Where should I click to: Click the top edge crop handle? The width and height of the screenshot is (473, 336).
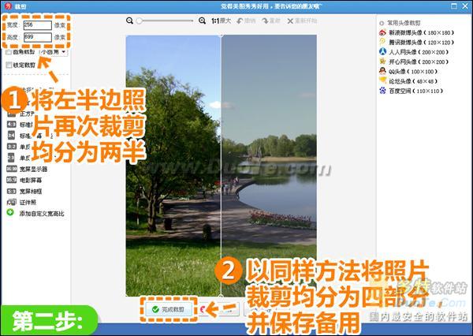pos(221,35)
